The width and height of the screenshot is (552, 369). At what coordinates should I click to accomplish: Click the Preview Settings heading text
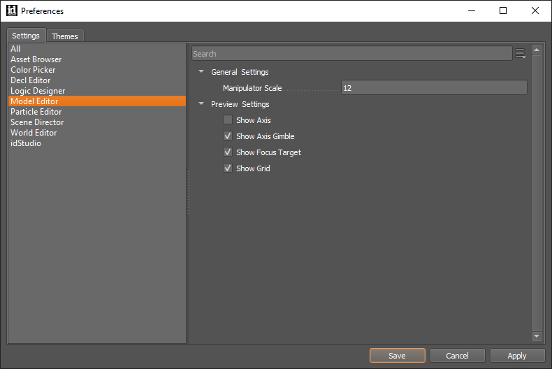240,104
